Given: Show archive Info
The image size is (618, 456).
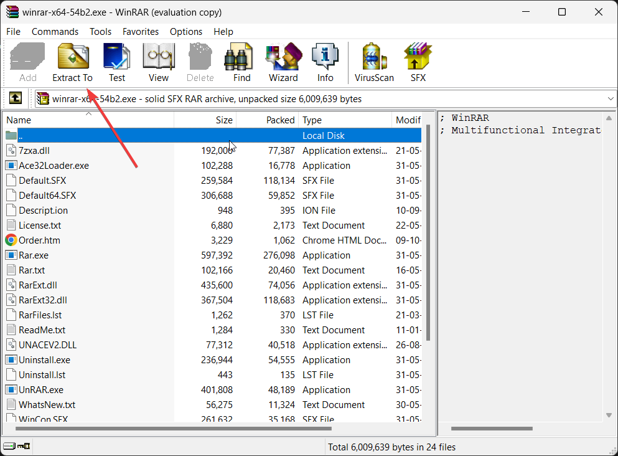Looking at the screenshot, I should coord(325,57).
